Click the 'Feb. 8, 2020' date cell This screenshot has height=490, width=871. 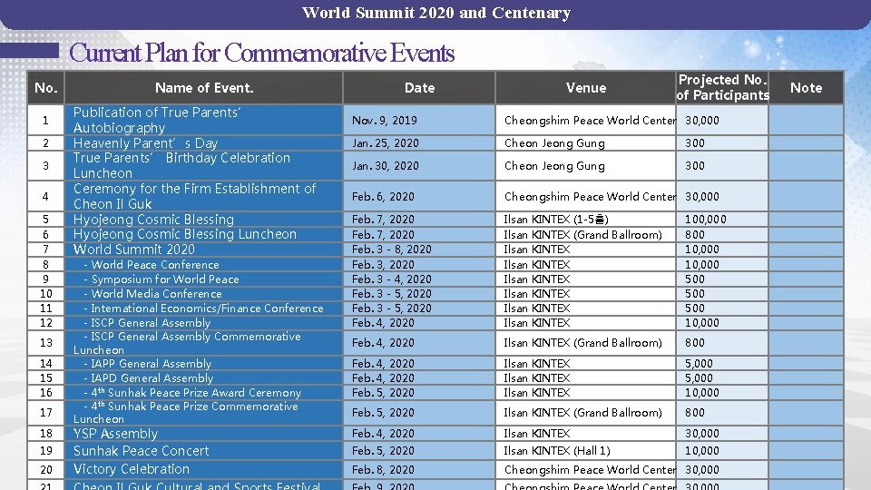tap(419, 469)
